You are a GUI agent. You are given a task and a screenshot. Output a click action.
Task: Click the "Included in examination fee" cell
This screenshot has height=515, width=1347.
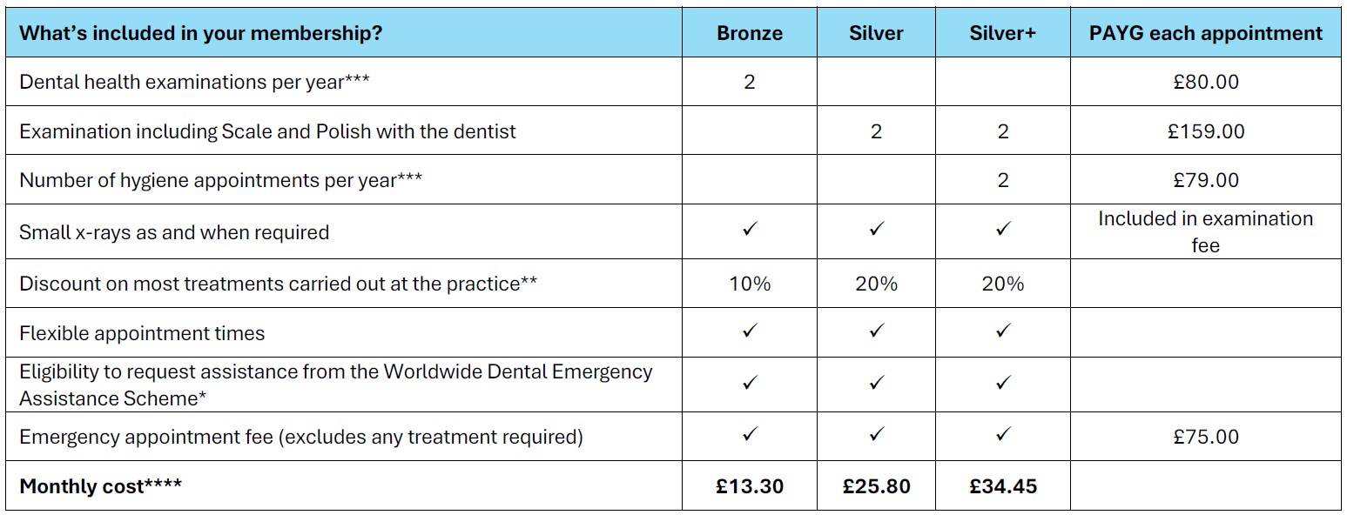(1206, 231)
